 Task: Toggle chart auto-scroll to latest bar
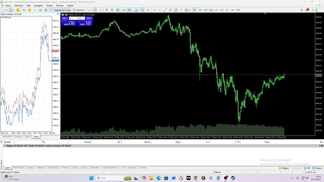pos(124,10)
